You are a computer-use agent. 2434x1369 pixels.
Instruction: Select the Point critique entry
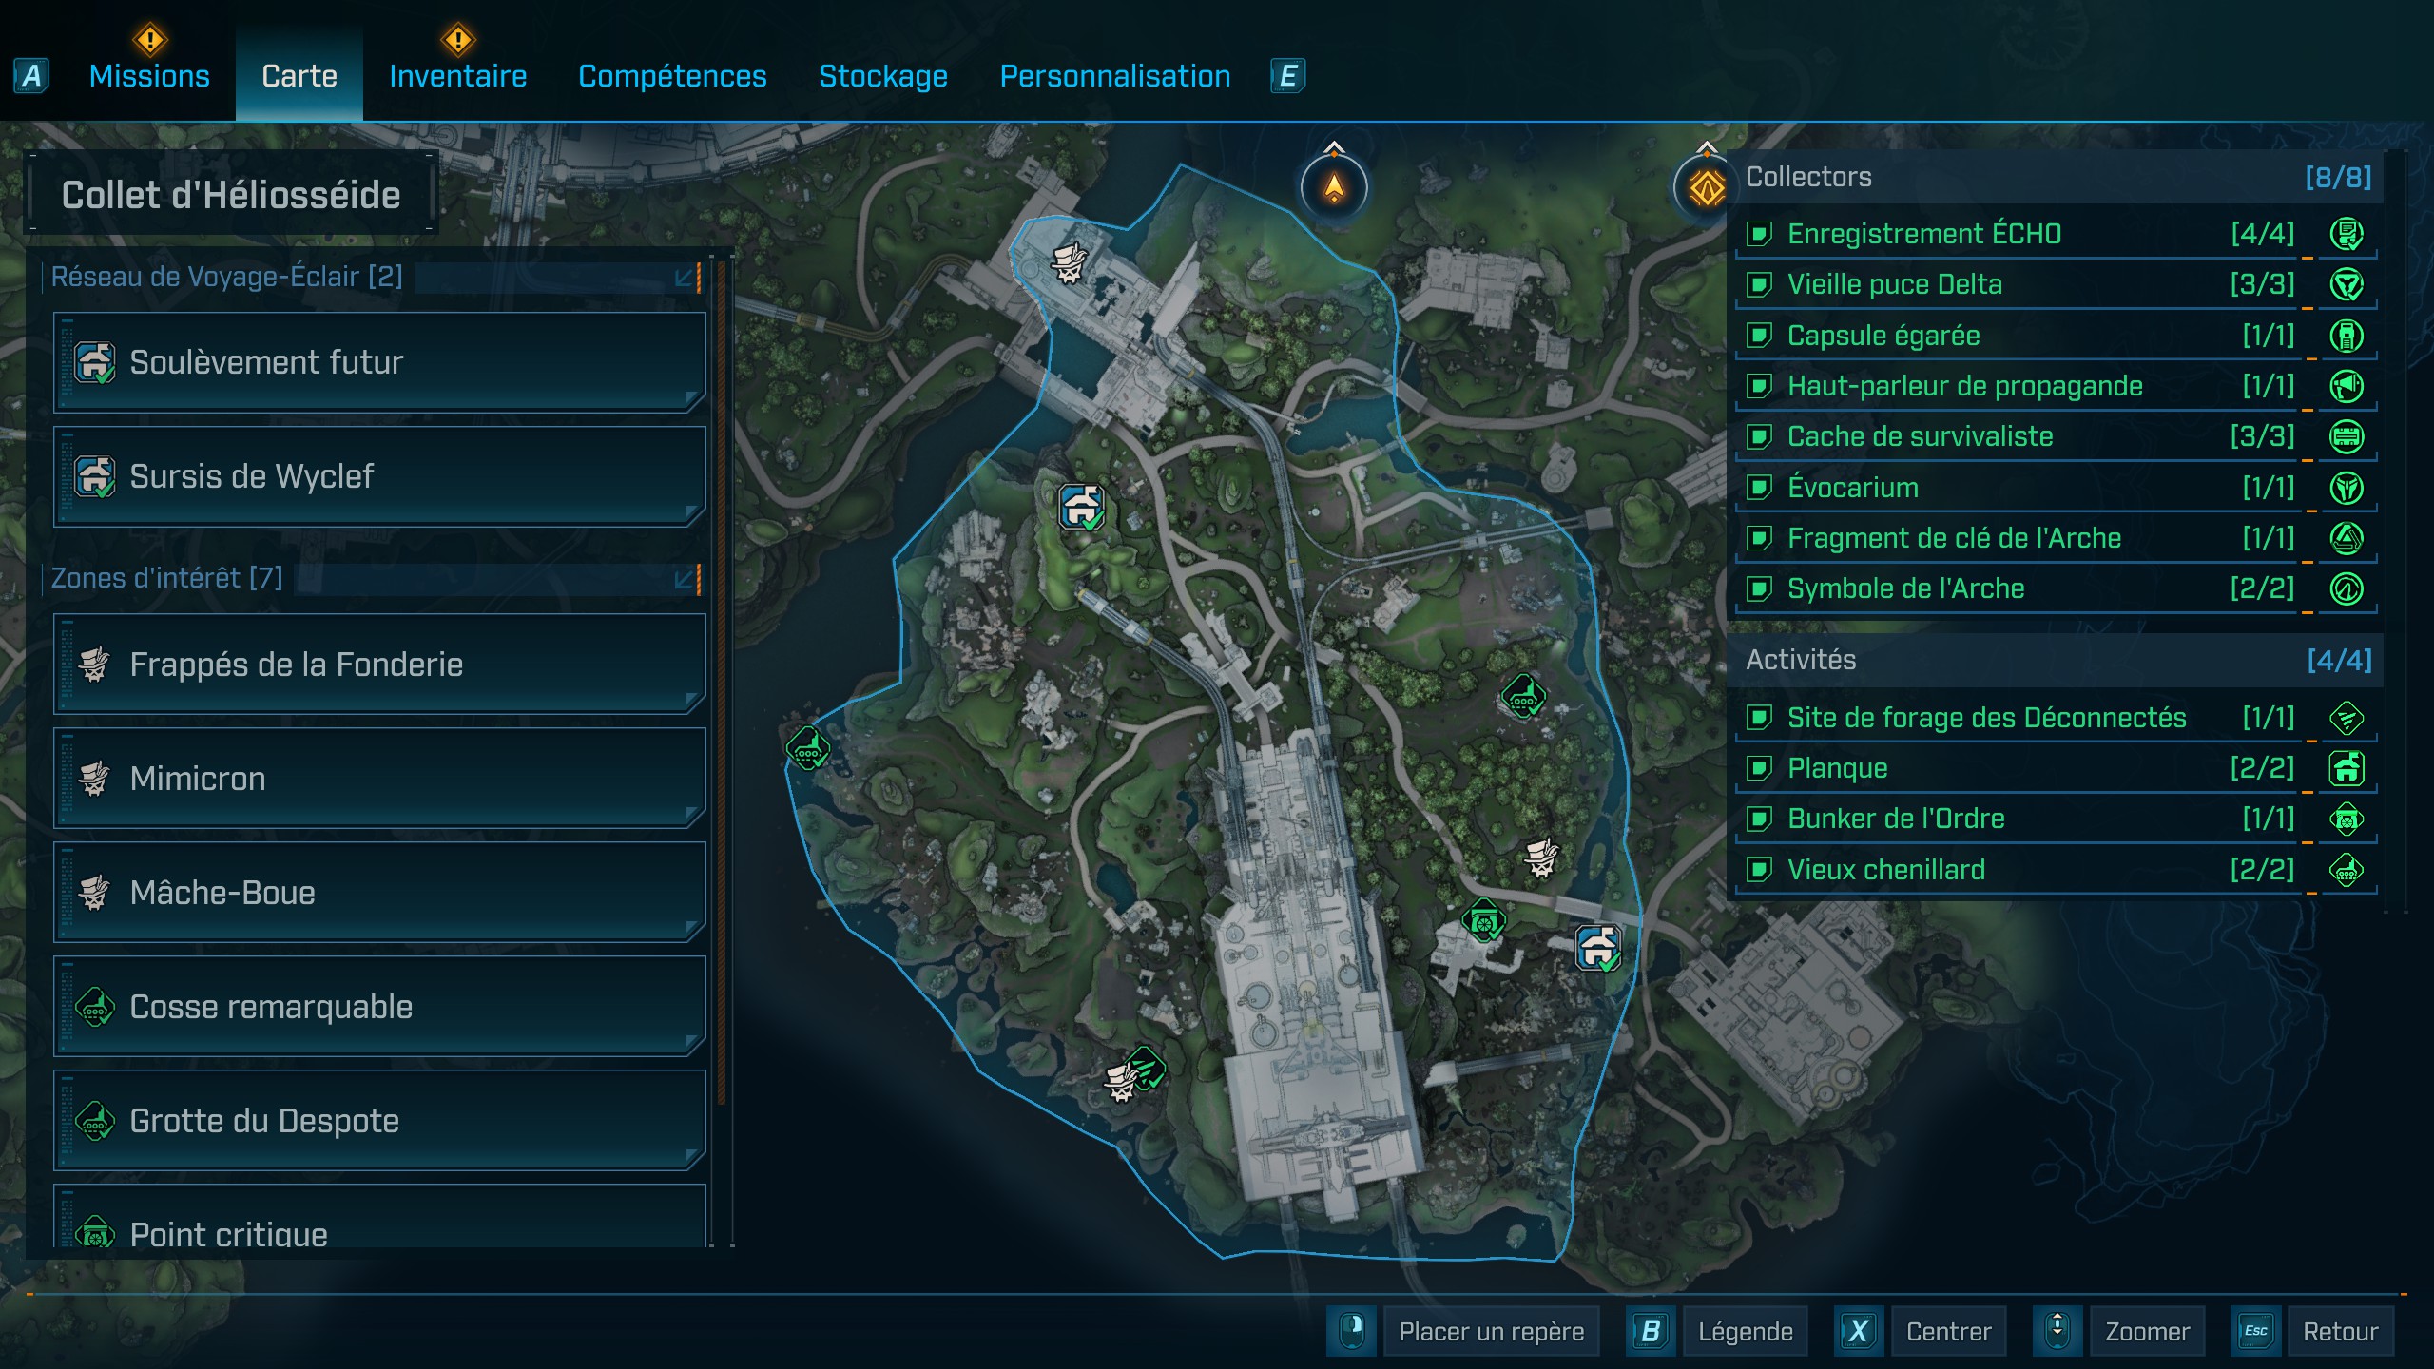coord(379,1217)
